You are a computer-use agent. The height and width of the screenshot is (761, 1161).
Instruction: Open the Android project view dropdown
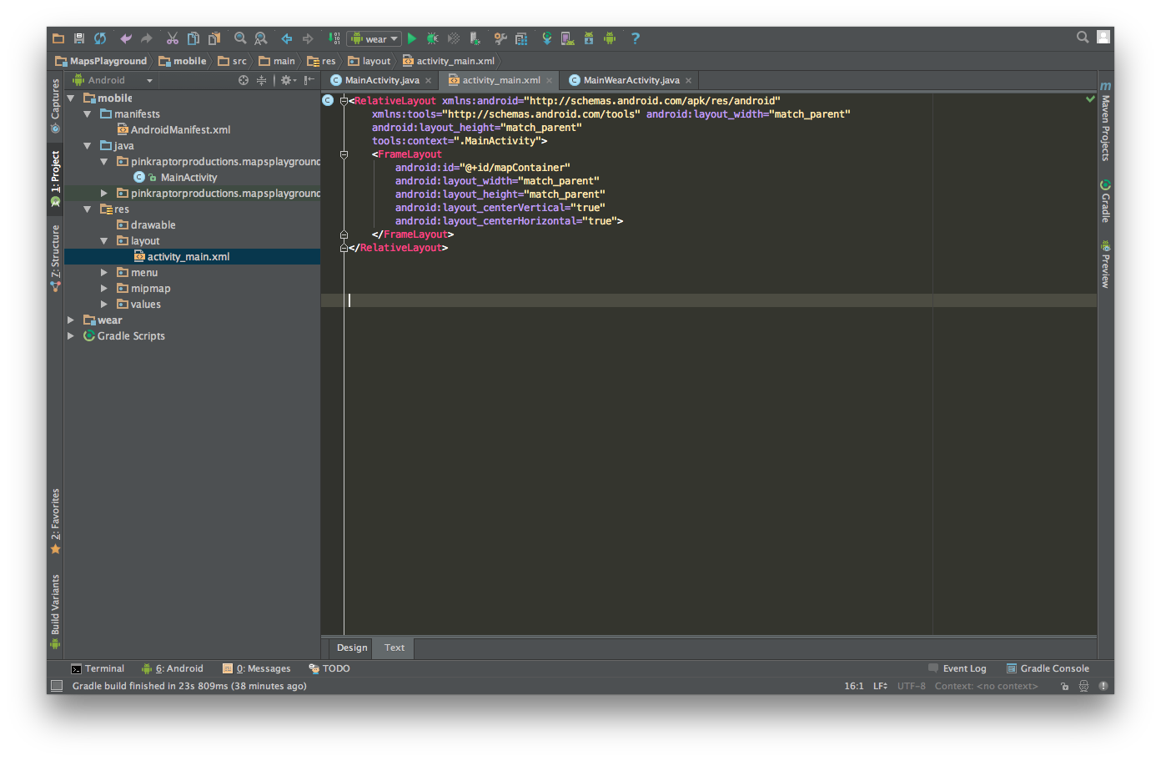point(113,80)
